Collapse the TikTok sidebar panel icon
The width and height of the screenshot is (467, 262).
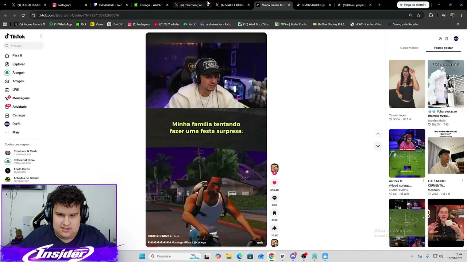[42, 36]
